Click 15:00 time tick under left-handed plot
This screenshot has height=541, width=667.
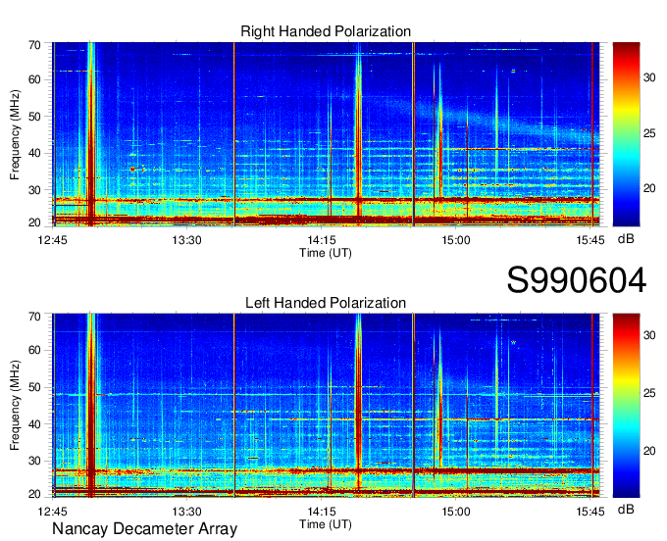(455, 512)
